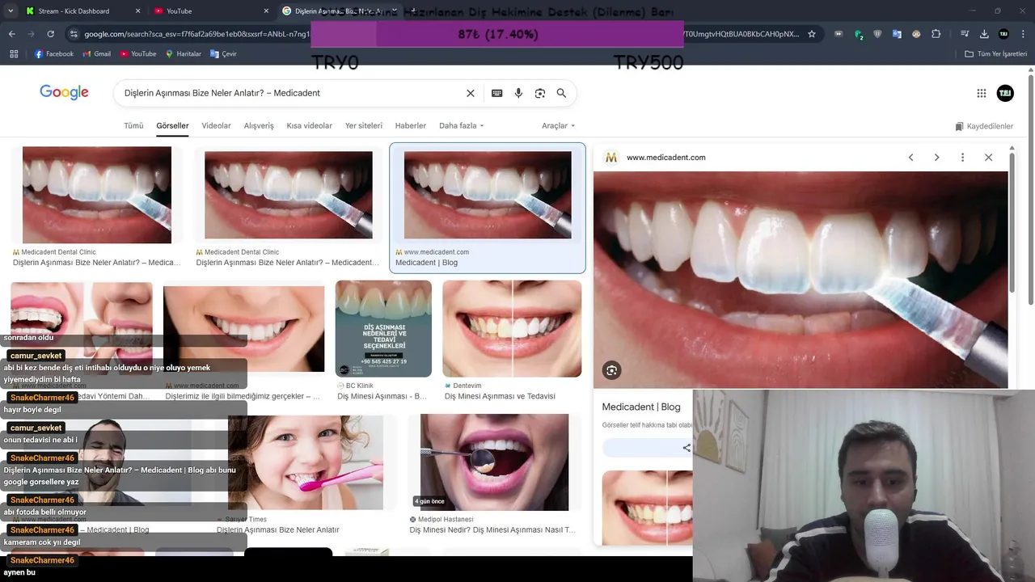Open the Google apps grid
The width and height of the screenshot is (1035, 582).
[982, 93]
